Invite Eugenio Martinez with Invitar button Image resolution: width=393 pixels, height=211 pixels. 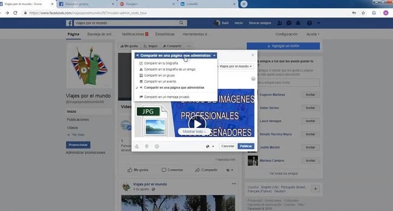tap(310, 95)
